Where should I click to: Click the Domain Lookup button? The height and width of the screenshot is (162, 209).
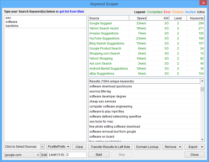[x=147, y=147]
